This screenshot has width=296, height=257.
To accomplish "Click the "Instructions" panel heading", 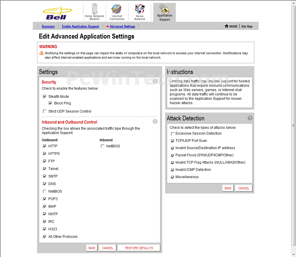I will 180,72.
